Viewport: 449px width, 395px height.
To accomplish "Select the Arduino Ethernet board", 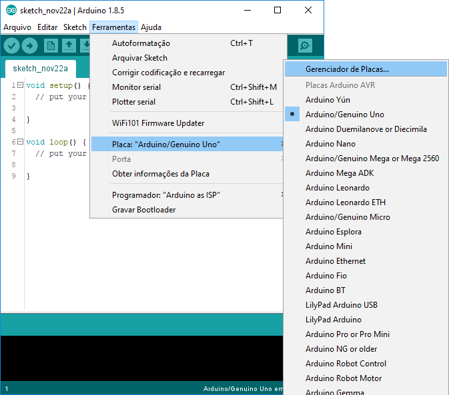I will point(366,260).
